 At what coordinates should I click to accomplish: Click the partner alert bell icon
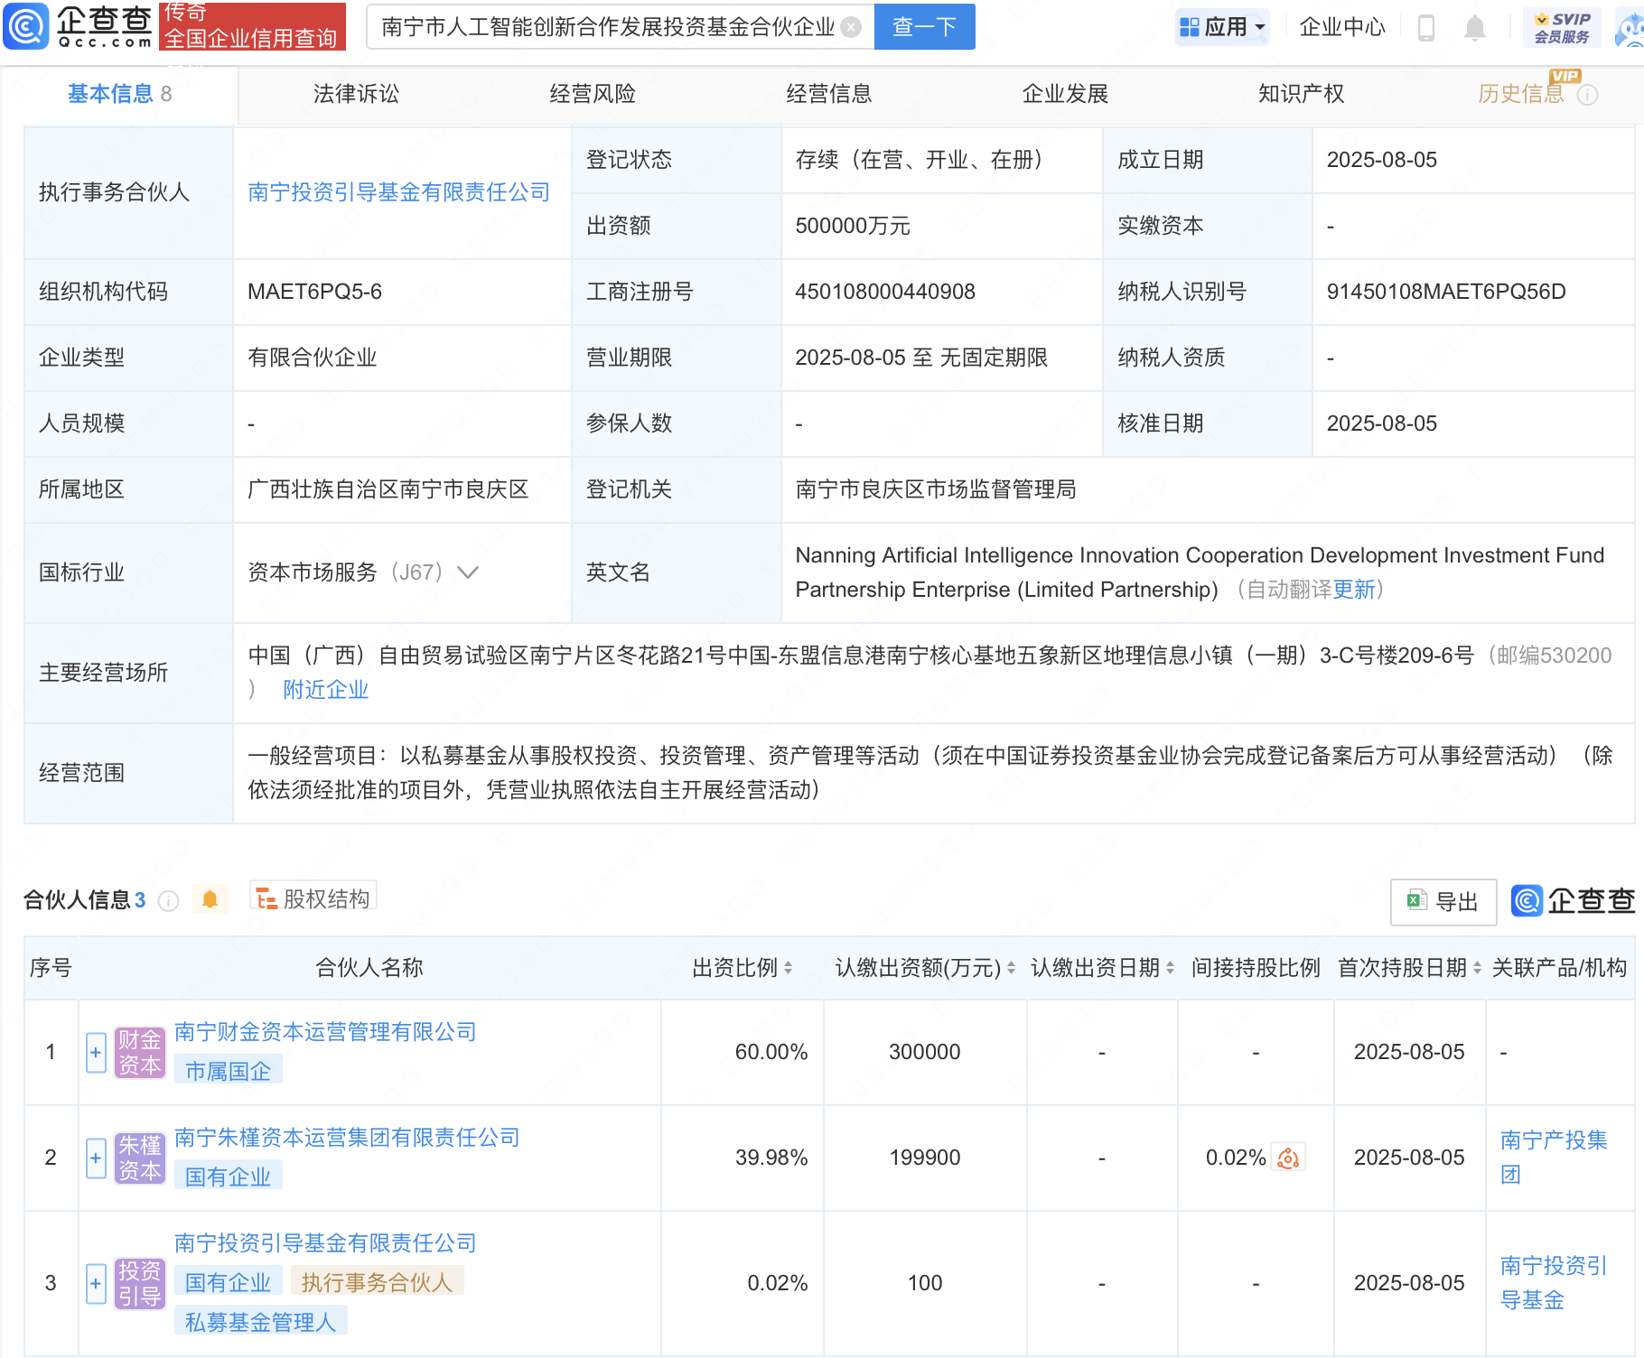point(210,899)
